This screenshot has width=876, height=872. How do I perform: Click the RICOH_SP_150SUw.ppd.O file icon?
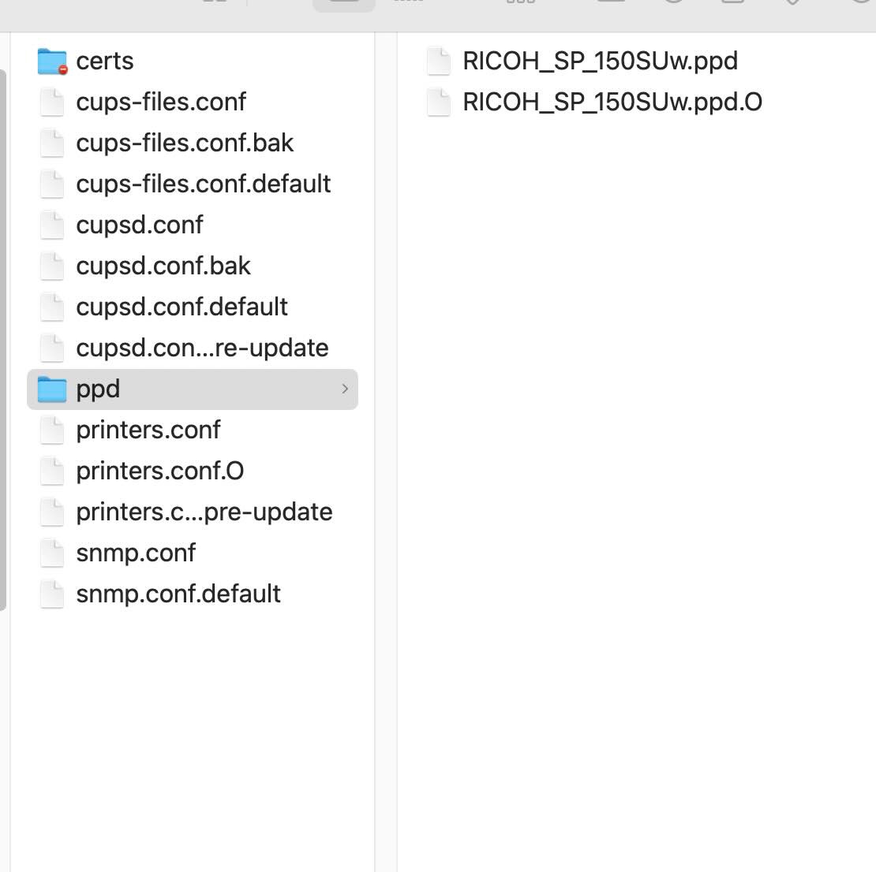438,102
